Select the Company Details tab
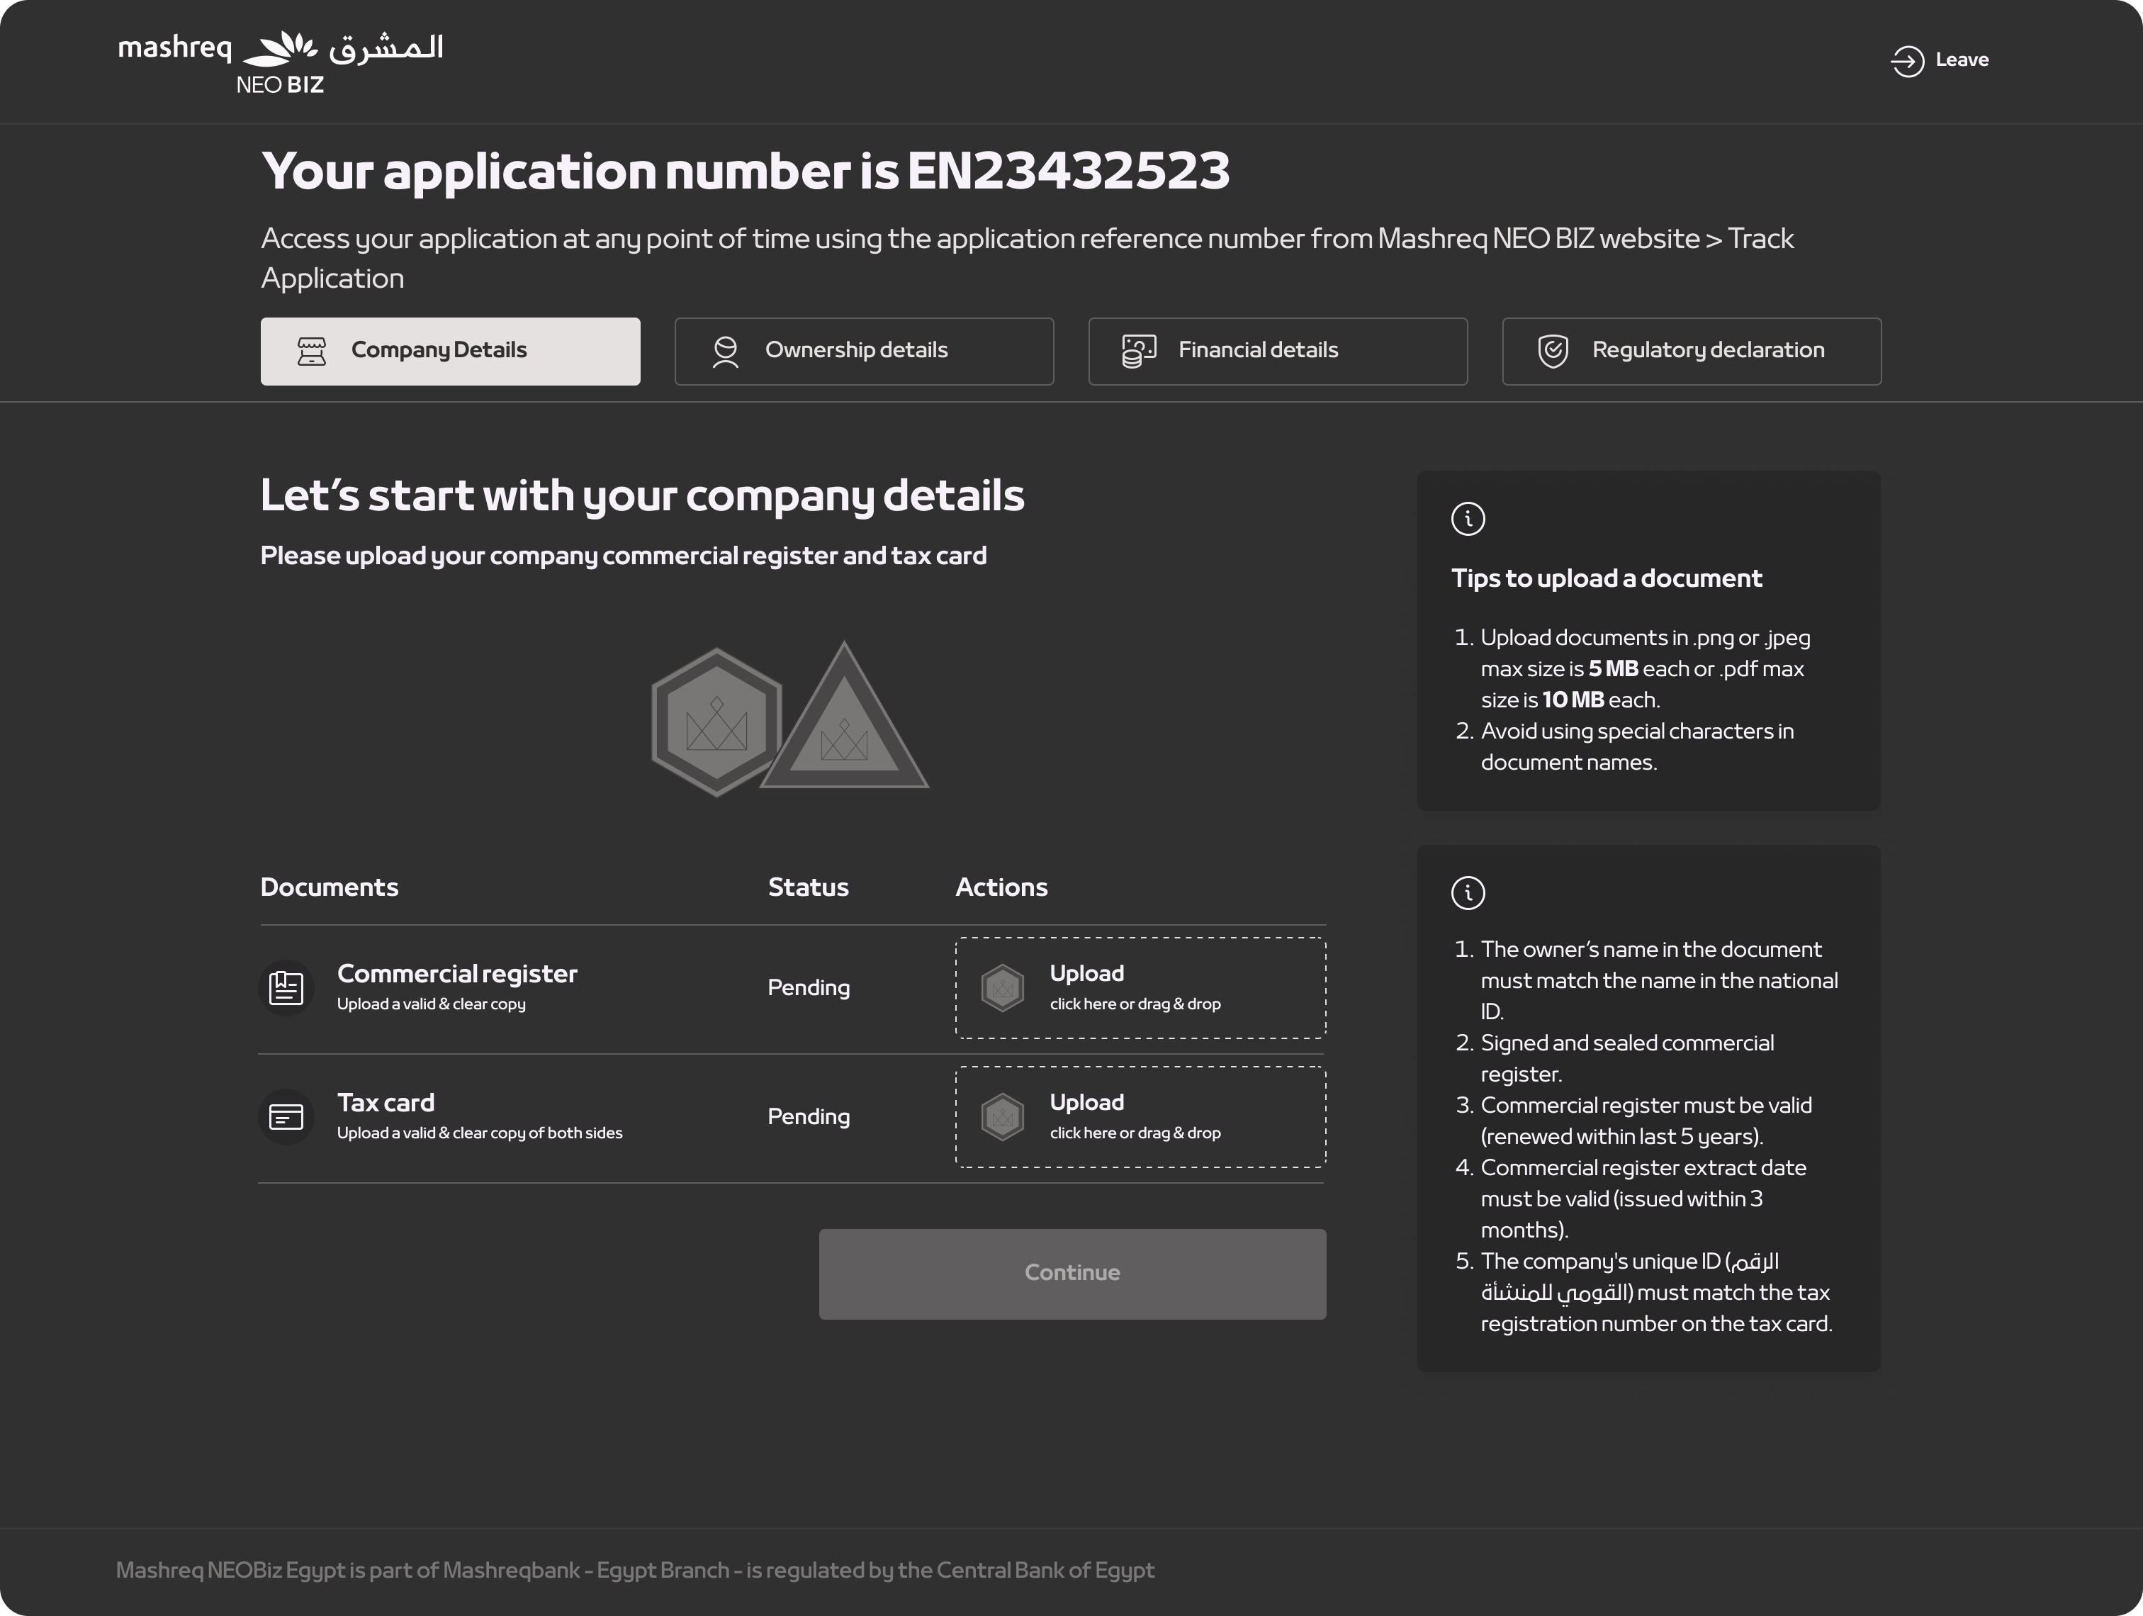The image size is (2143, 1616). coord(449,351)
